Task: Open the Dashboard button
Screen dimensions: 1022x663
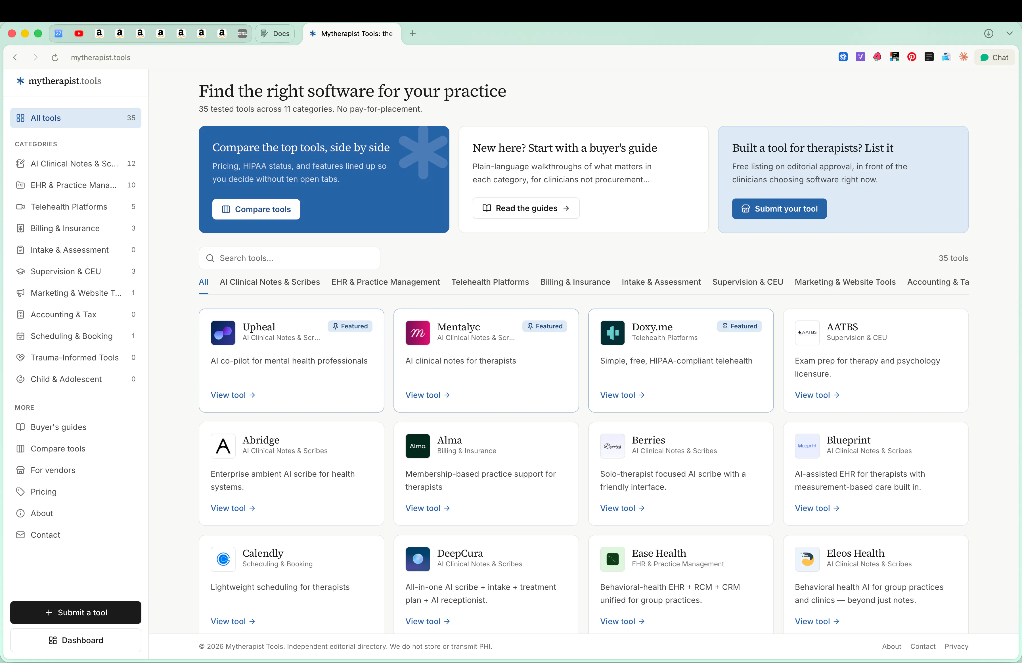Action: point(76,640)
